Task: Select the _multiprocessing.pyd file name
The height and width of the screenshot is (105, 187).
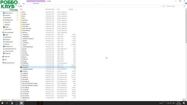Action: [x=28, y=39]
